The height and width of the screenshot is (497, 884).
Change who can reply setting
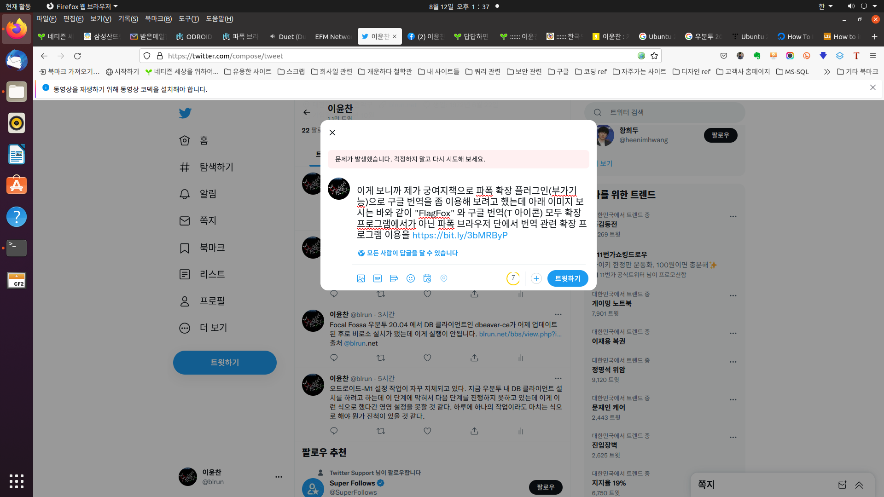[408, 253]
